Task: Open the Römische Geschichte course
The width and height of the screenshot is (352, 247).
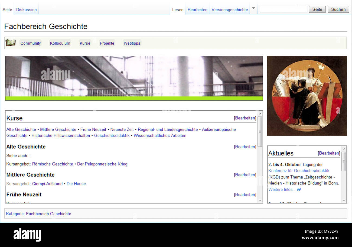Action: (53, 164)
